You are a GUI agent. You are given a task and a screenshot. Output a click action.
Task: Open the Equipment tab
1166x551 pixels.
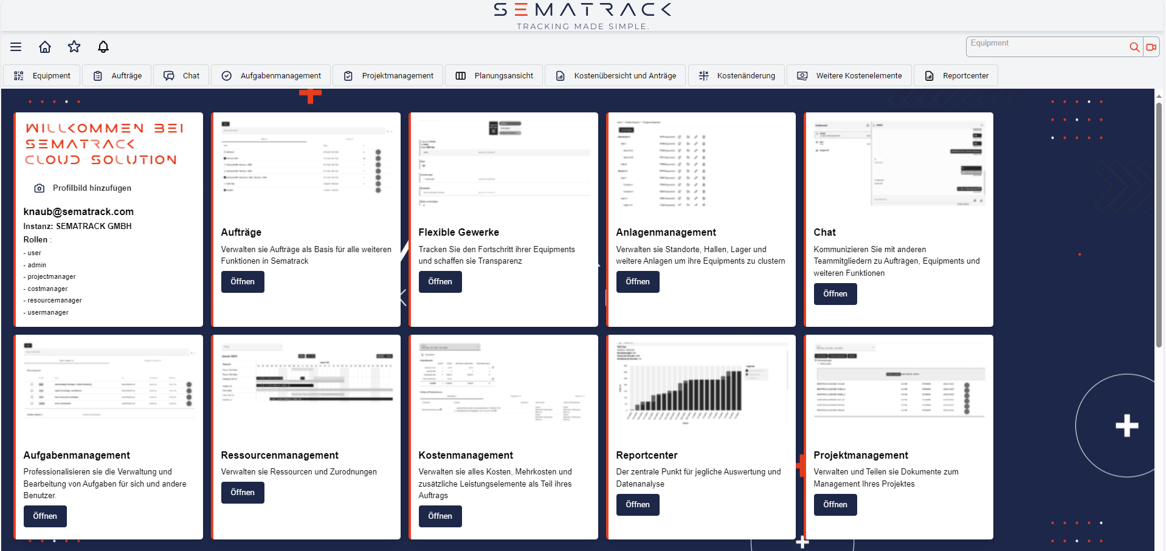pos(42,76)
